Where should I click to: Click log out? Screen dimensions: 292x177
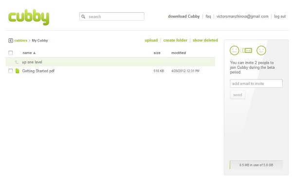pos(280,17)
